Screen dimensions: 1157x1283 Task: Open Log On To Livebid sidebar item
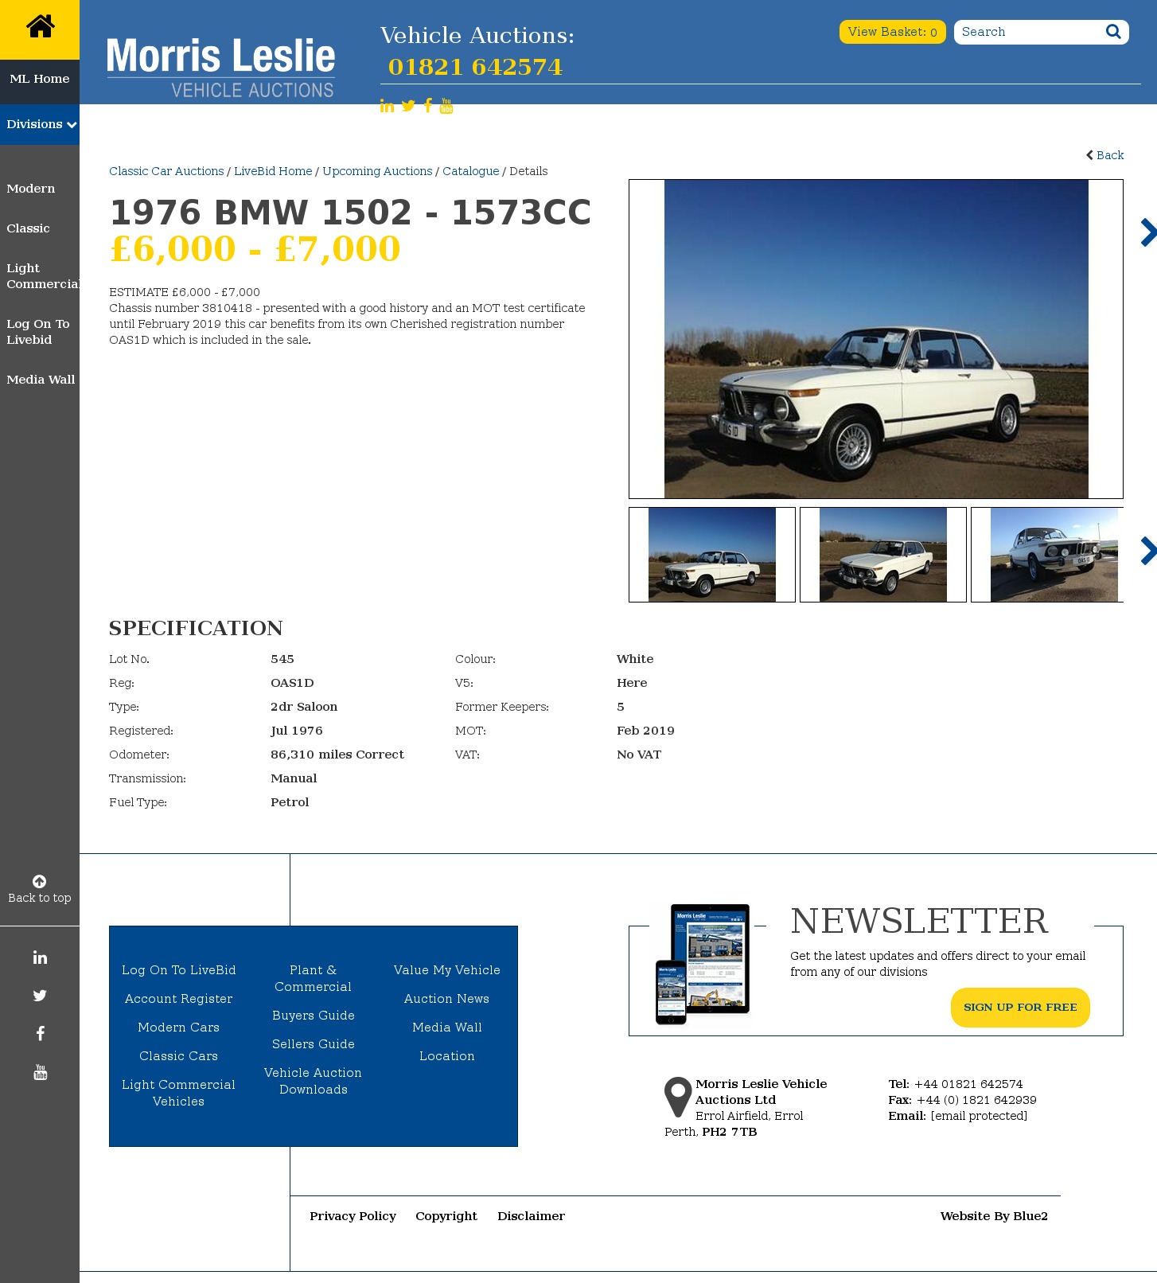pyautogui.click(x=38, y=332)
